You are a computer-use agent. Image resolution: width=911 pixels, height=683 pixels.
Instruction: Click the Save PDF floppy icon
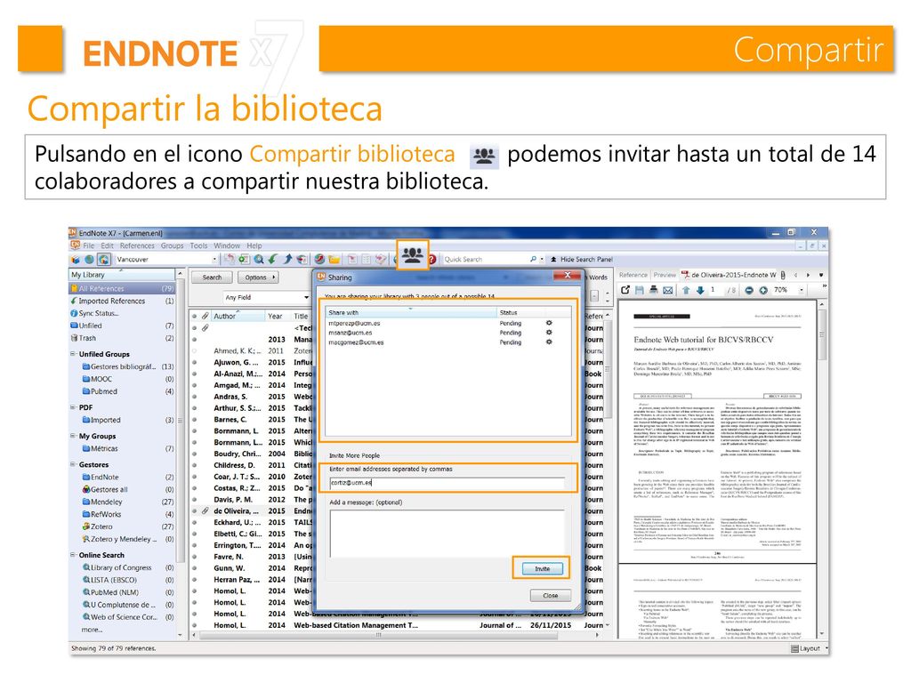[x=640, y=290]
